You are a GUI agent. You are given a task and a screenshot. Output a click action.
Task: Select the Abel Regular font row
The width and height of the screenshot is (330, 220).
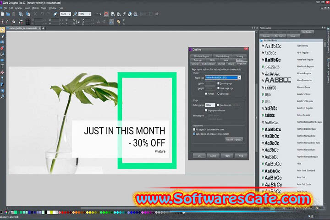pos(291,53)
